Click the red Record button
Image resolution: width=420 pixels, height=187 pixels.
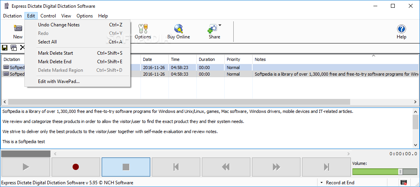76,167
